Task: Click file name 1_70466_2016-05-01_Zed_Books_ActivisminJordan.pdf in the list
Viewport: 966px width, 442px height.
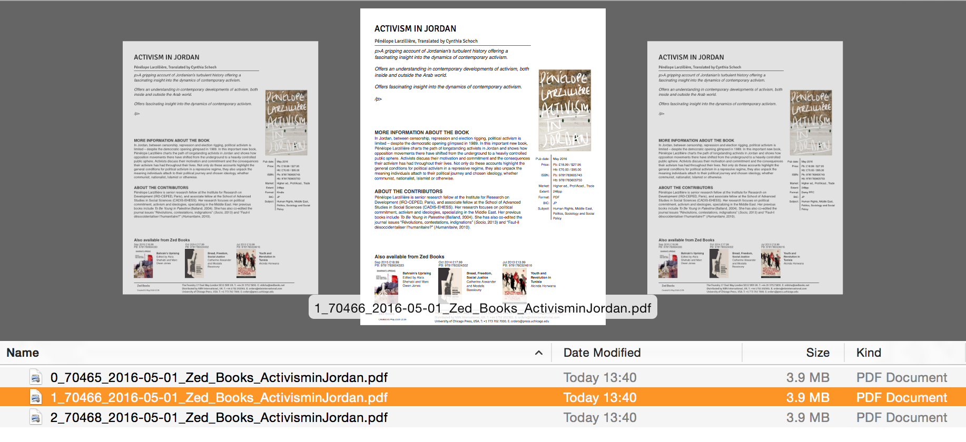Action: click(219, 398)
